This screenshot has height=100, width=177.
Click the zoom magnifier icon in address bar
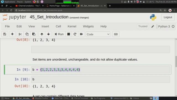pos(161,10)
